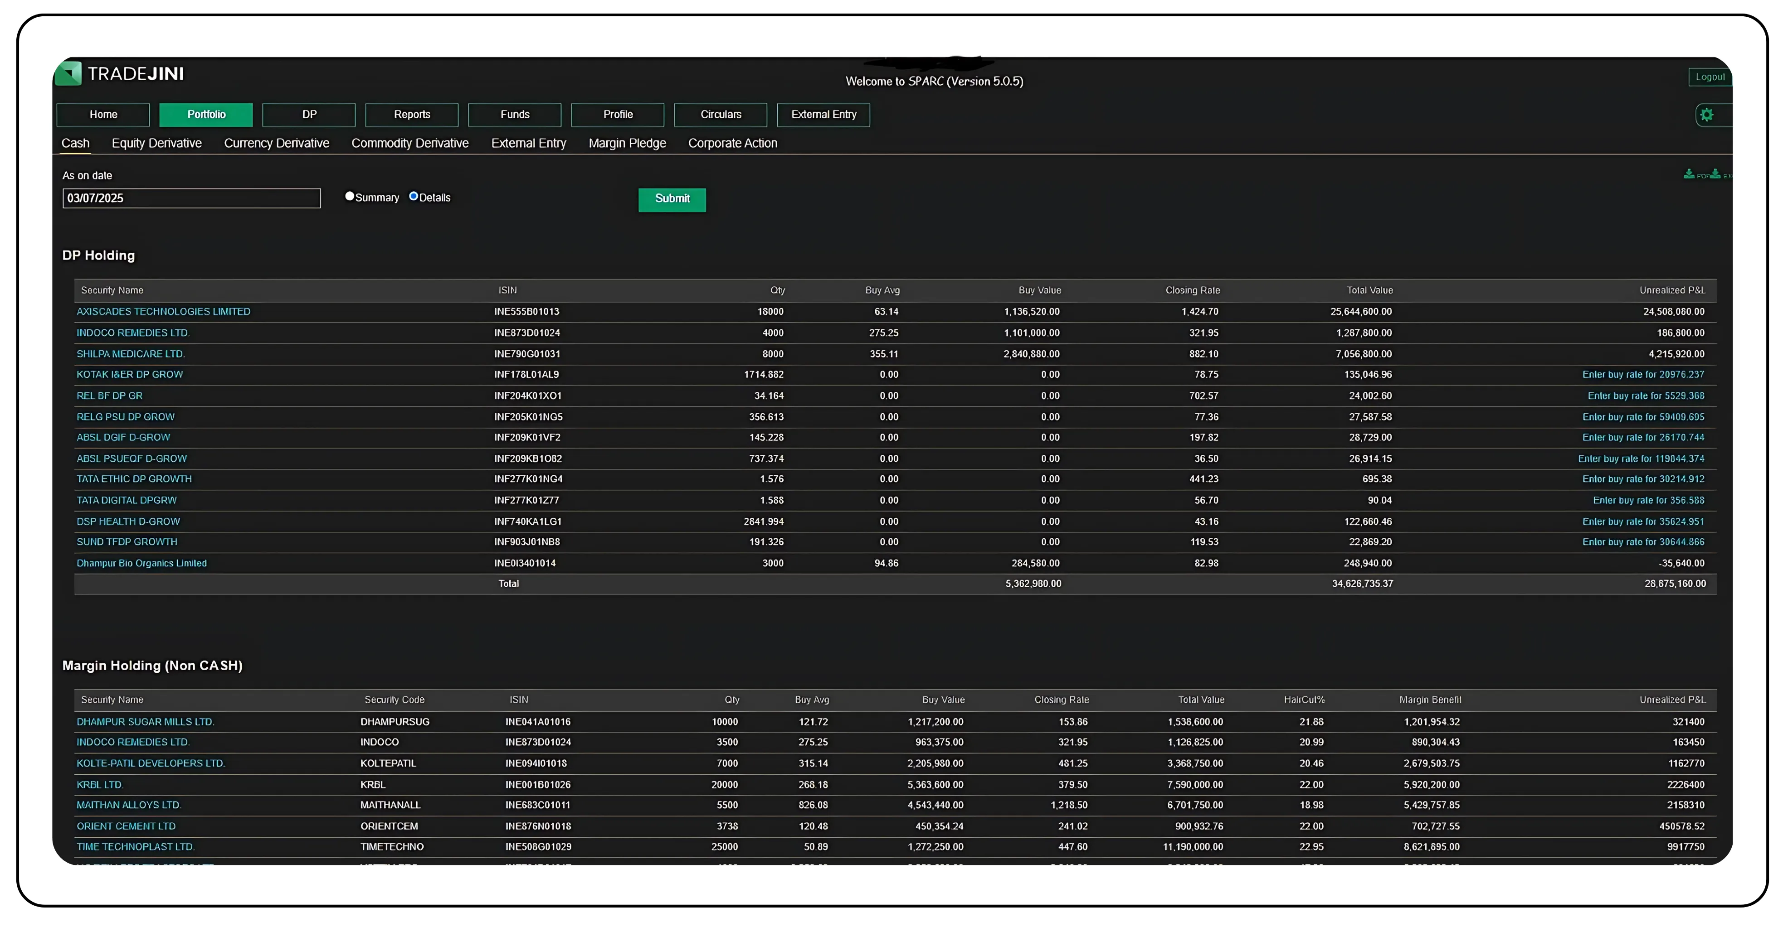Open ABSL DGIF D-GROW link
Image resolution: width=1788 pixels, height=927 pixels.
tap(123, 438)
